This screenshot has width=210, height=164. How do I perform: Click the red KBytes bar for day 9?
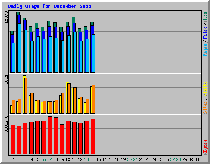62,139
